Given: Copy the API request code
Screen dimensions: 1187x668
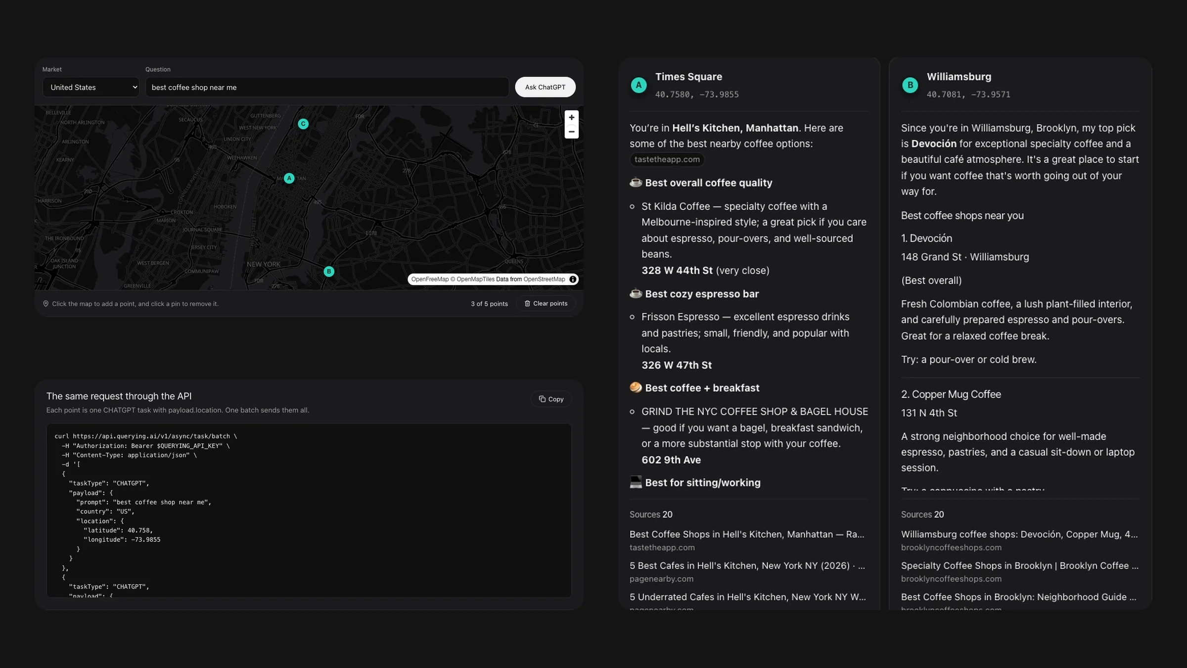Looking at the screenshot, I should [551, 399].
